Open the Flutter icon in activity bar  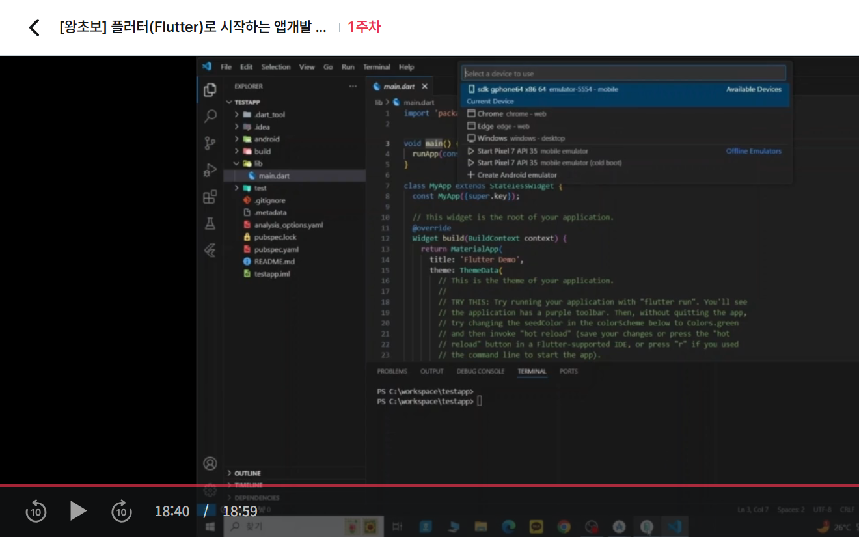[x=210, y=251]
